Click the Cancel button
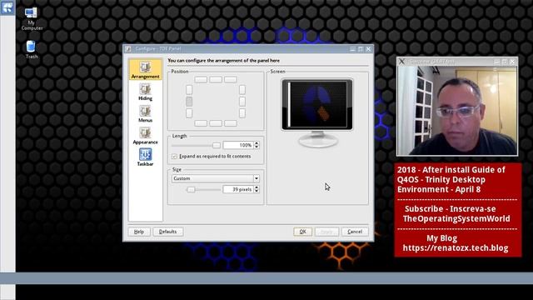The width and height of the screenshot is (533, 300). coord(355,232)
